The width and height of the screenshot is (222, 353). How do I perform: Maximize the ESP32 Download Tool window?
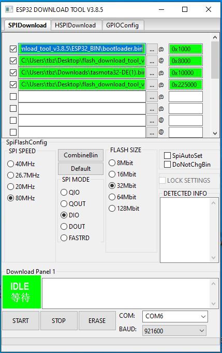(185, 9)
